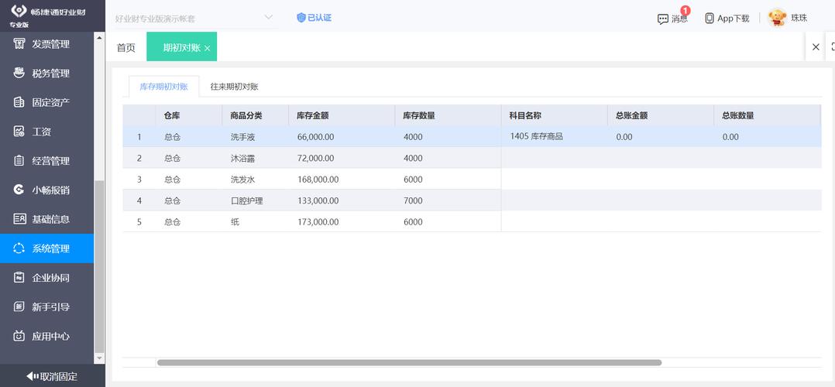Open 发票管理 invoice icon in sidebar
Screen dimensions: 835x387
click(x=19, y=43)
